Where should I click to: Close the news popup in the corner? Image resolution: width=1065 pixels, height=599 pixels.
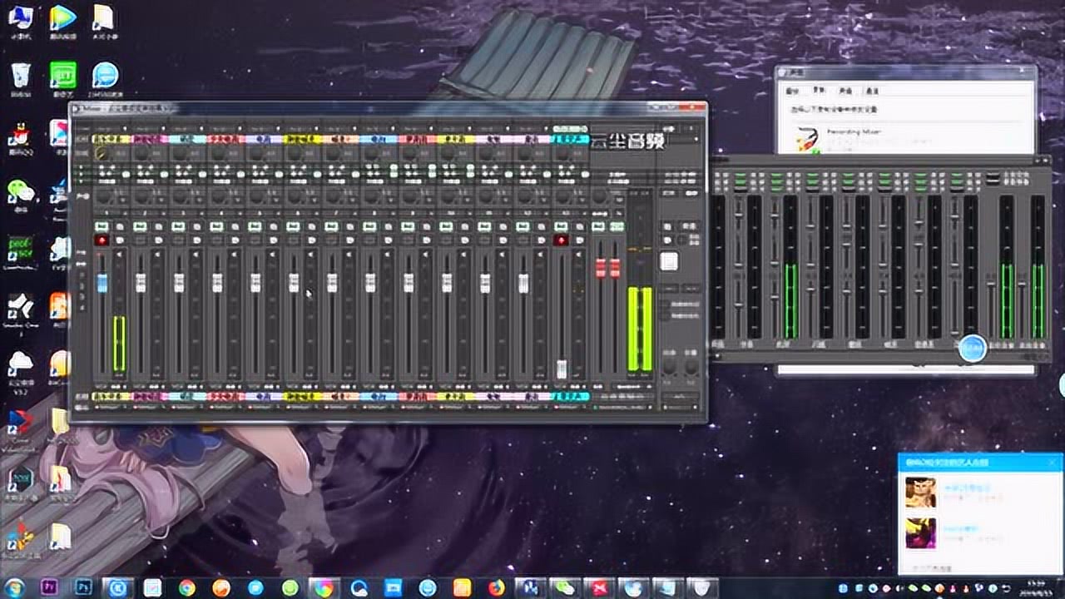click(1052, 462)
